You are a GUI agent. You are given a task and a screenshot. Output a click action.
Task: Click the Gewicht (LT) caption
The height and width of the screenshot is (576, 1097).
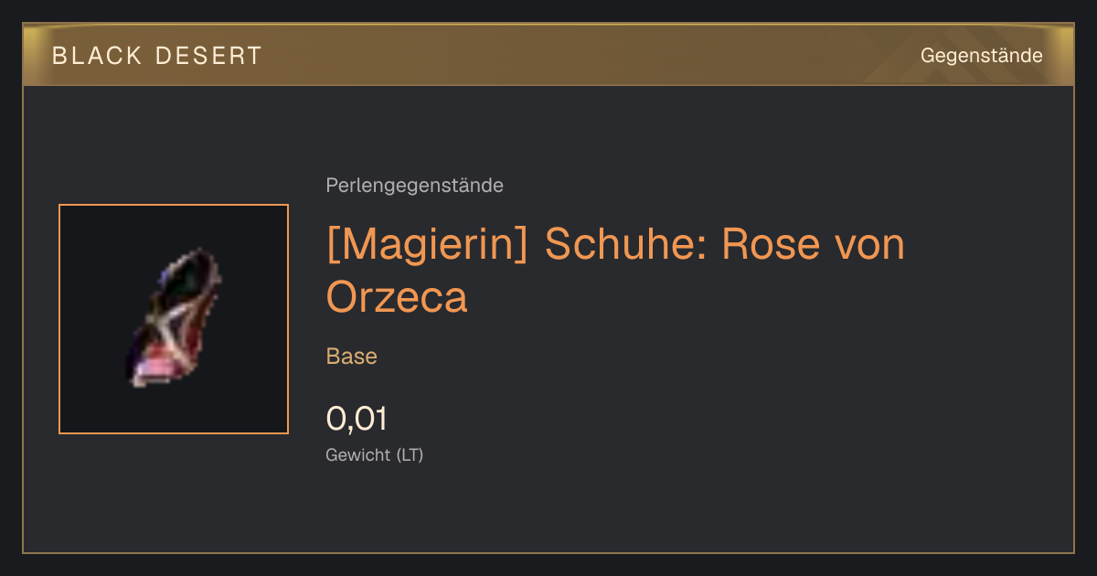coord(375,454)
